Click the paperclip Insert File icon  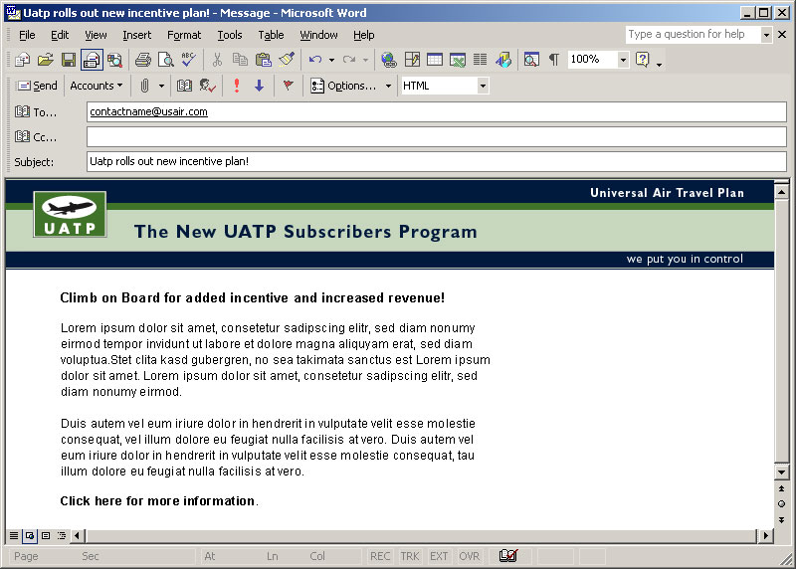click(144, 86)
